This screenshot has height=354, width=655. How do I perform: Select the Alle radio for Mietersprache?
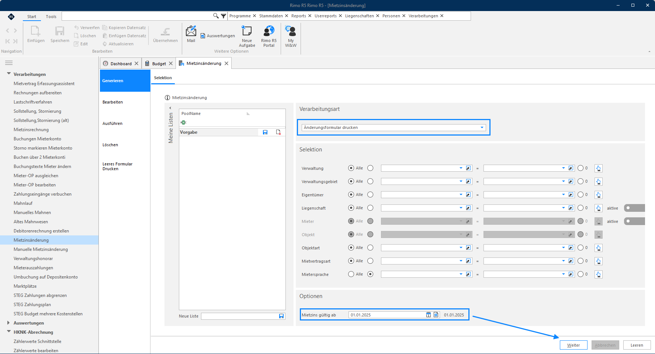pyautogui.click(x=351, y=274)
